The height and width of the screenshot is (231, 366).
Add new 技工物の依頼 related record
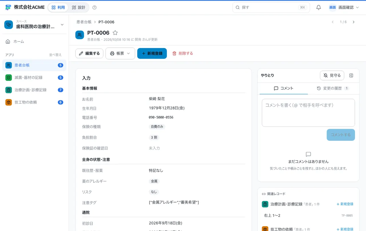pos(345,229)
